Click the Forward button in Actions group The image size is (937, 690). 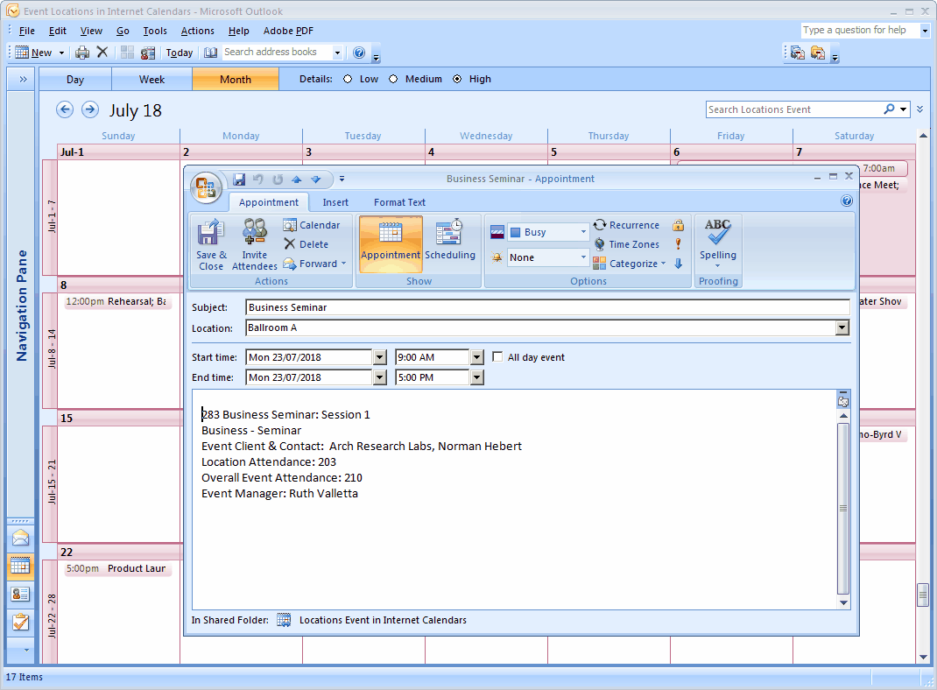[314, 264]
